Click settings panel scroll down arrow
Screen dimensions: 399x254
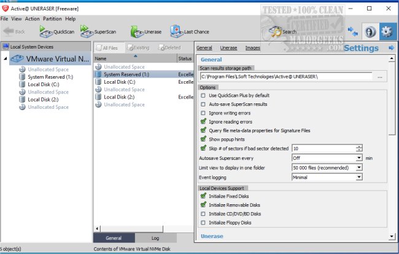click(392, 237)
